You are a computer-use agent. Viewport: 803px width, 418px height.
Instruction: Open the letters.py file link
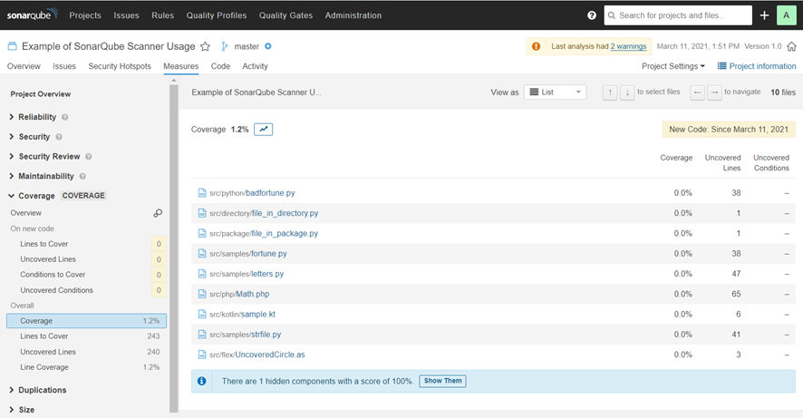click(267, 274)
